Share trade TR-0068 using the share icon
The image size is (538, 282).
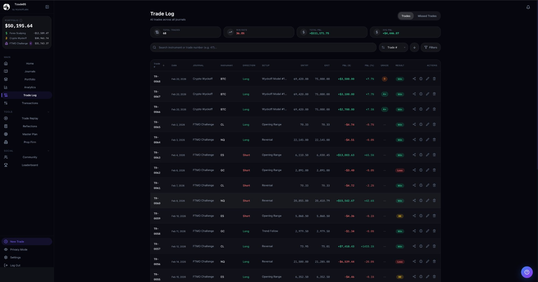414,79
